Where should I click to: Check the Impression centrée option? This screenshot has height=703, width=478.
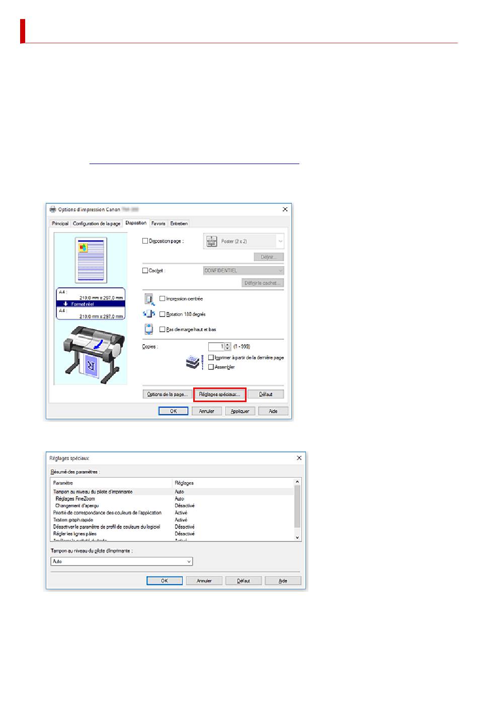point(163,299)
